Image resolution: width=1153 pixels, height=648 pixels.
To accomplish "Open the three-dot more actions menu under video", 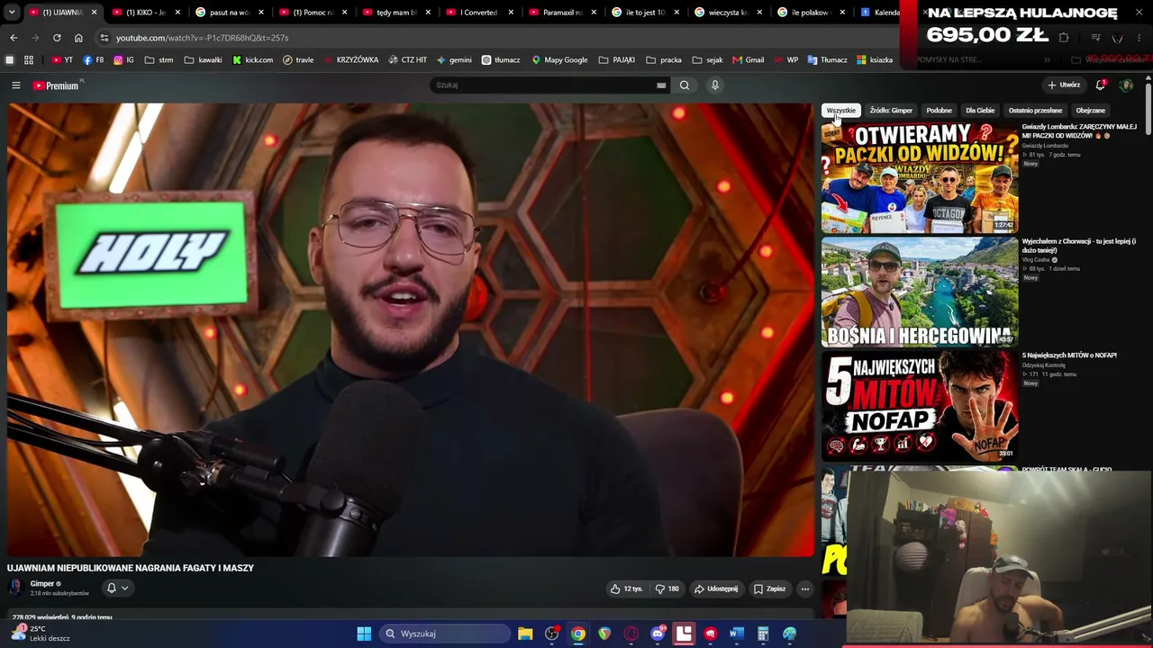I will [x=805, y=589].
